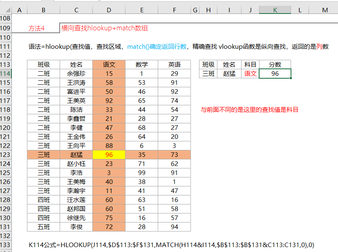
Task: Select 赵猛 in the highlighted row
Action: [x=76, y=155]
